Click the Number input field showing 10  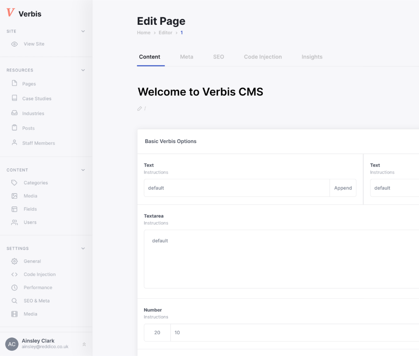(295, 333)
